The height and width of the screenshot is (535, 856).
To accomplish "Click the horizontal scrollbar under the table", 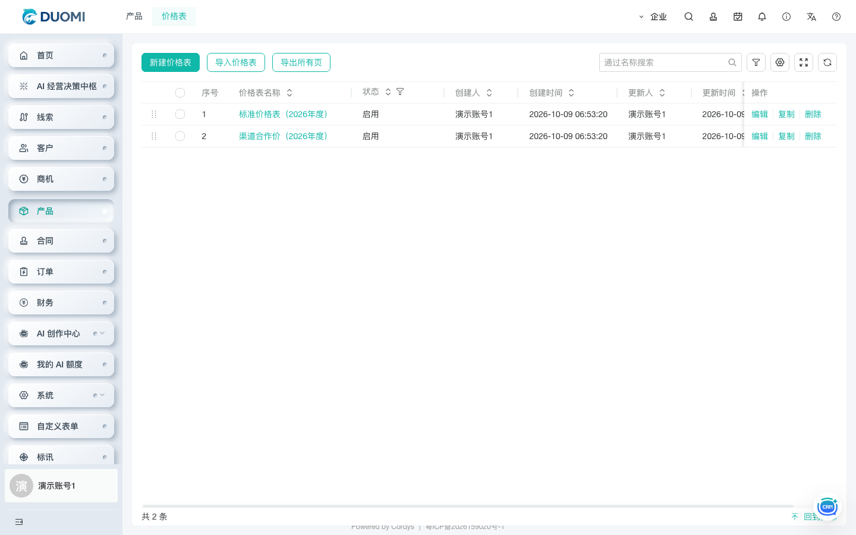I will 468,506.
